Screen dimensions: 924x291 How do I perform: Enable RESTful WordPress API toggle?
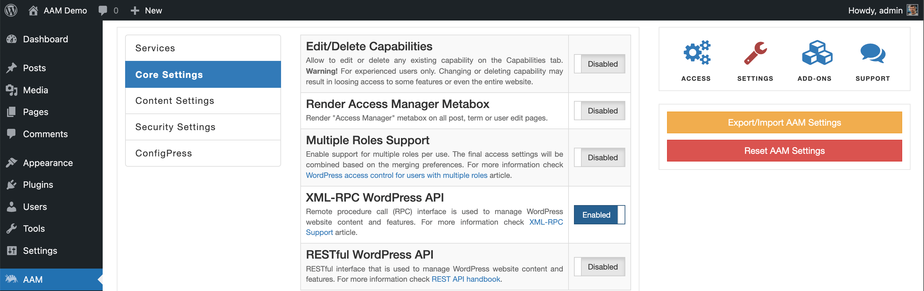tap(599, 267)
